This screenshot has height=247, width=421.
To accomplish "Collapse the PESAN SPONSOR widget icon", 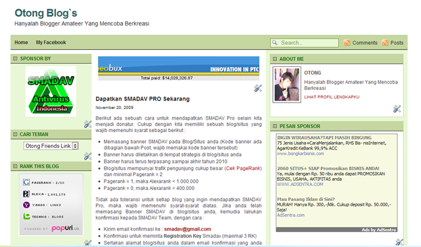I will click(x=275, y=126).
